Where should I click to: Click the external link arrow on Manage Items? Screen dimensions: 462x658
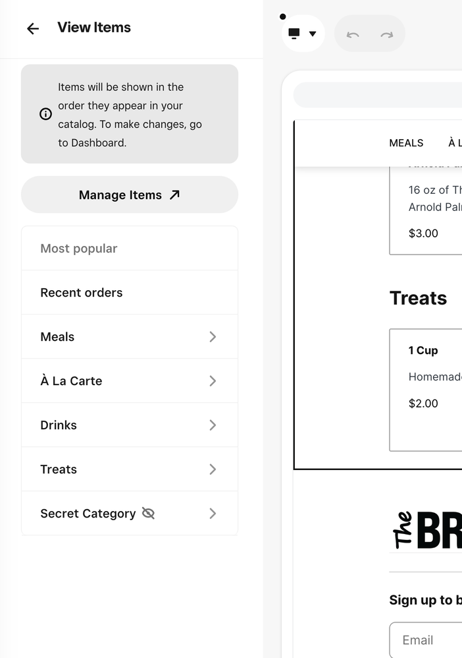point(174,194)
